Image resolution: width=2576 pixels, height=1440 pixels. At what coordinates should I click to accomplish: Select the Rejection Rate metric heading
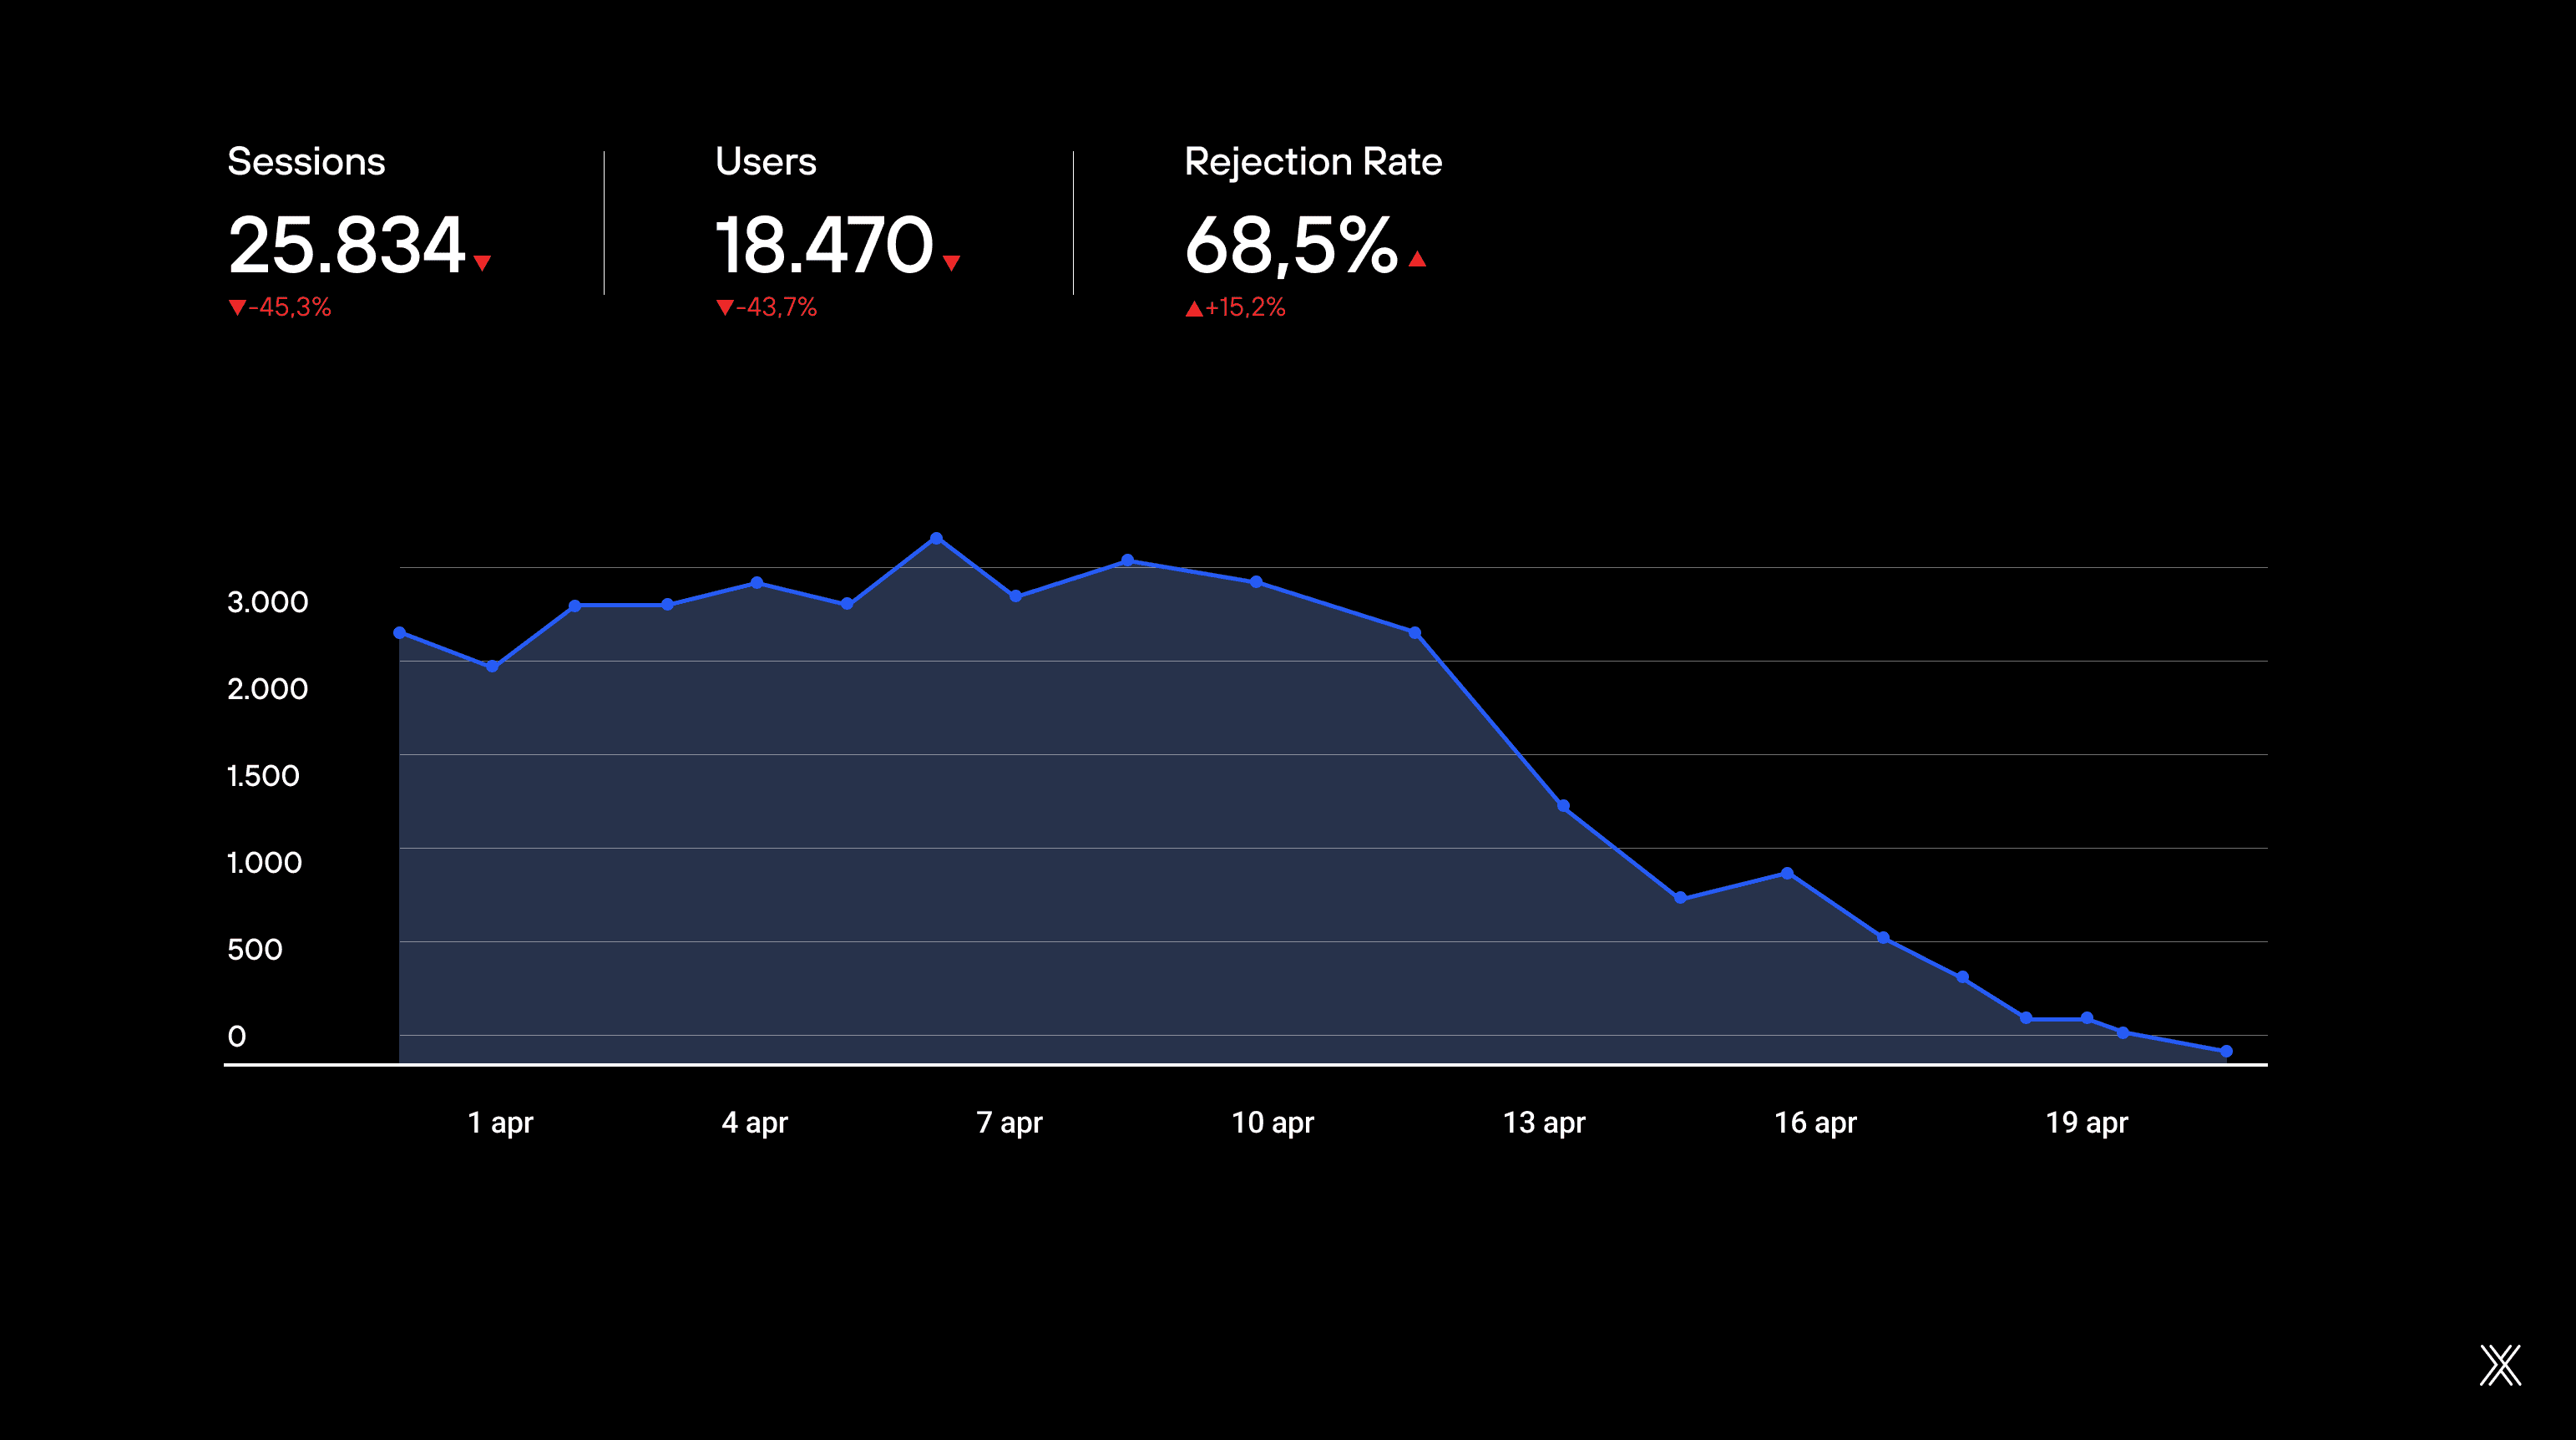coord(1313,162)
